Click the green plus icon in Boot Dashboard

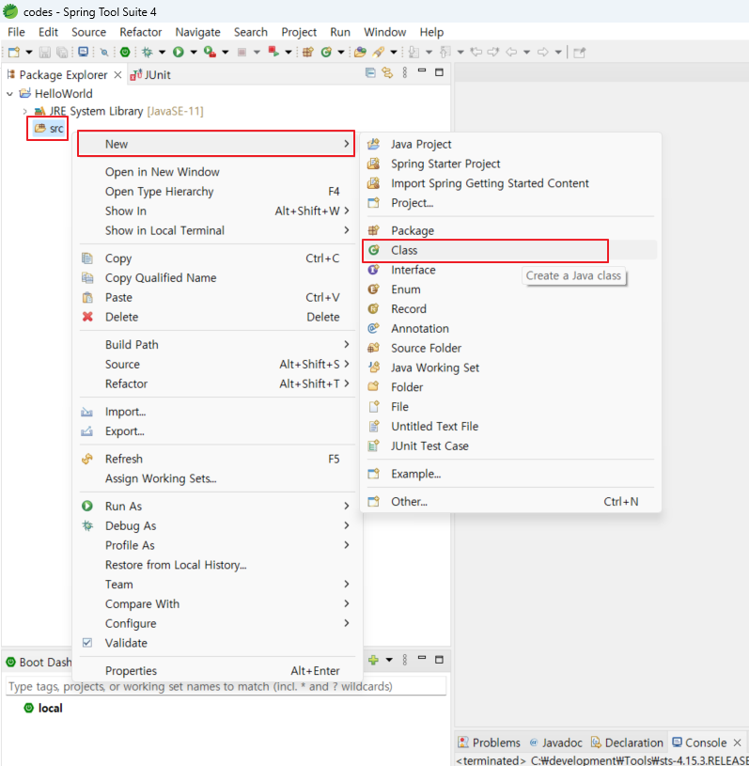coord(373,660)
